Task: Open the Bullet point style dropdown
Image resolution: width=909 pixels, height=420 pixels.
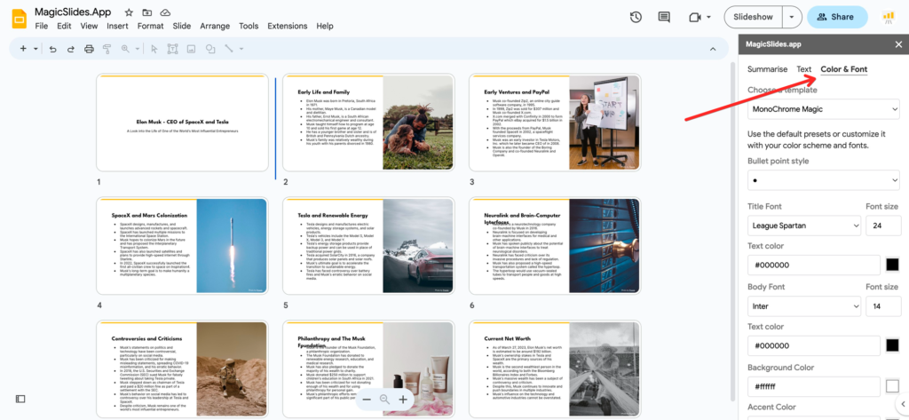Action: click(824, 180)
